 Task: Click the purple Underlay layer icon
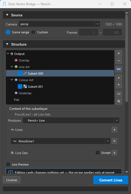[x=16, y=93]
